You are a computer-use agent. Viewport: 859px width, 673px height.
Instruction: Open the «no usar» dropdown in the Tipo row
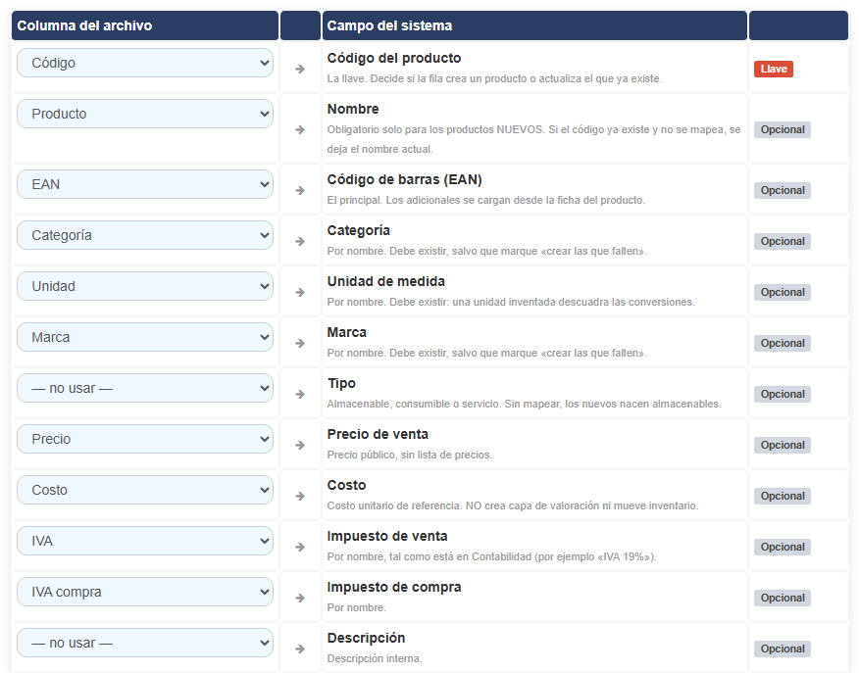145,388
